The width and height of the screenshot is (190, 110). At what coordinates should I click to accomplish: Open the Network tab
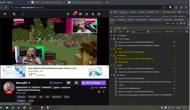151,12
